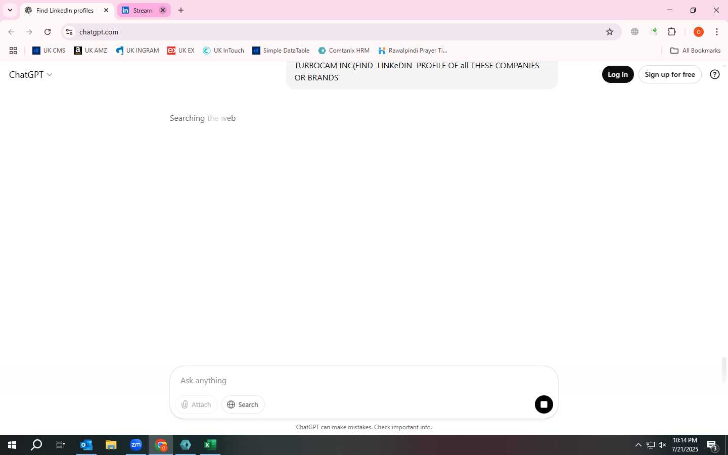
Task: Bookmark this page with the star icon
Action: [610, 32]
